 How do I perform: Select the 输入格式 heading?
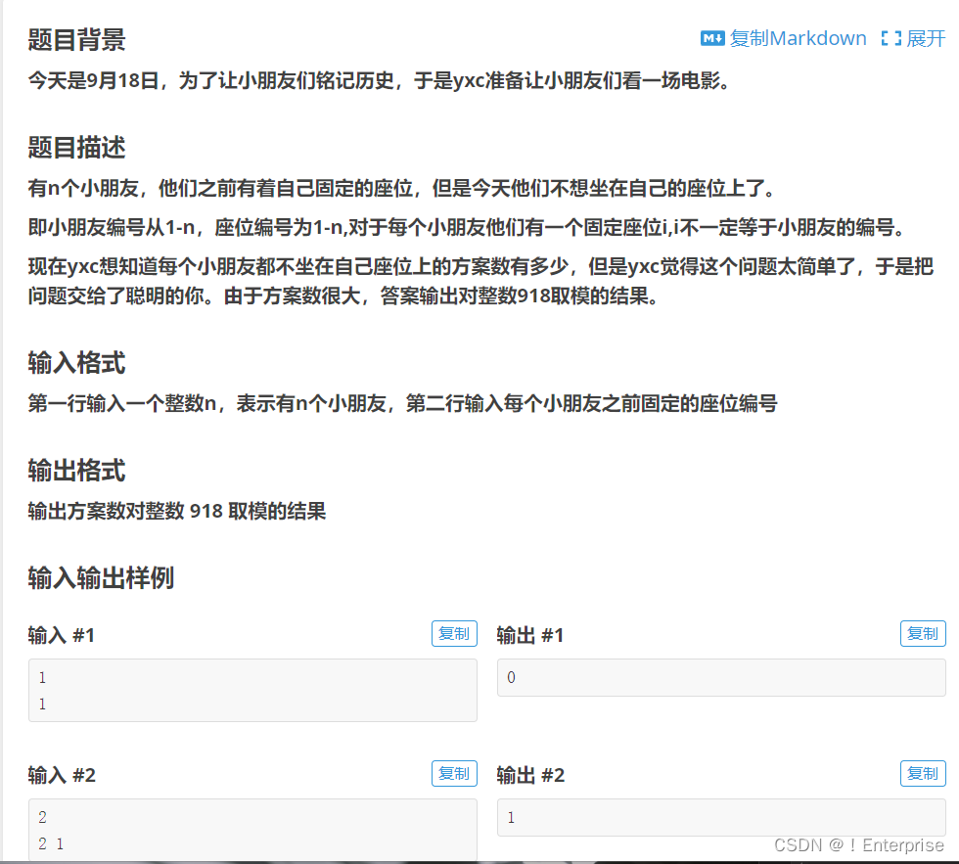point(76,363)
